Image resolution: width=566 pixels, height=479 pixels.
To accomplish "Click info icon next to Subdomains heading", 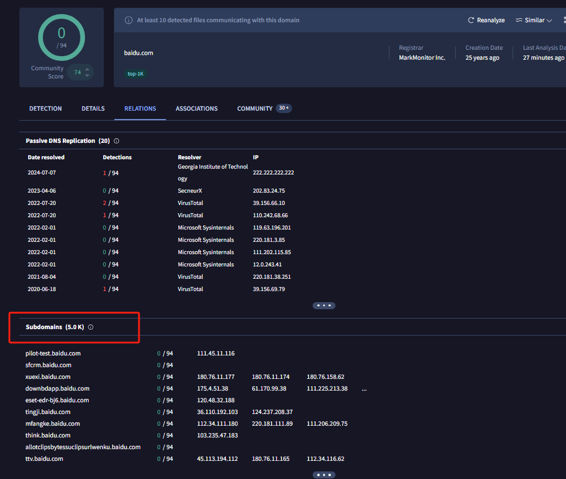I will pos(90,327).
